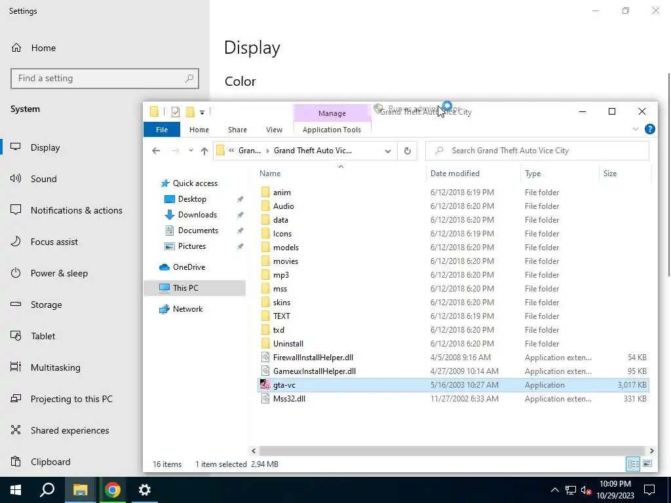Expand the ribbon with chevron
The width and height of the screenshot is (671, 503).
636,129
